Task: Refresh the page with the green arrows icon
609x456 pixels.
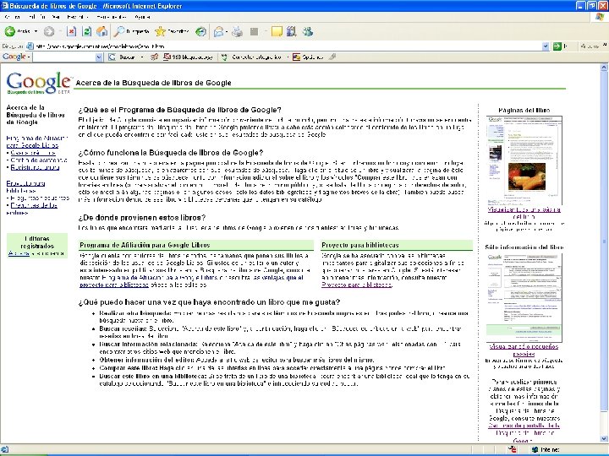Action: click(87, 31)
